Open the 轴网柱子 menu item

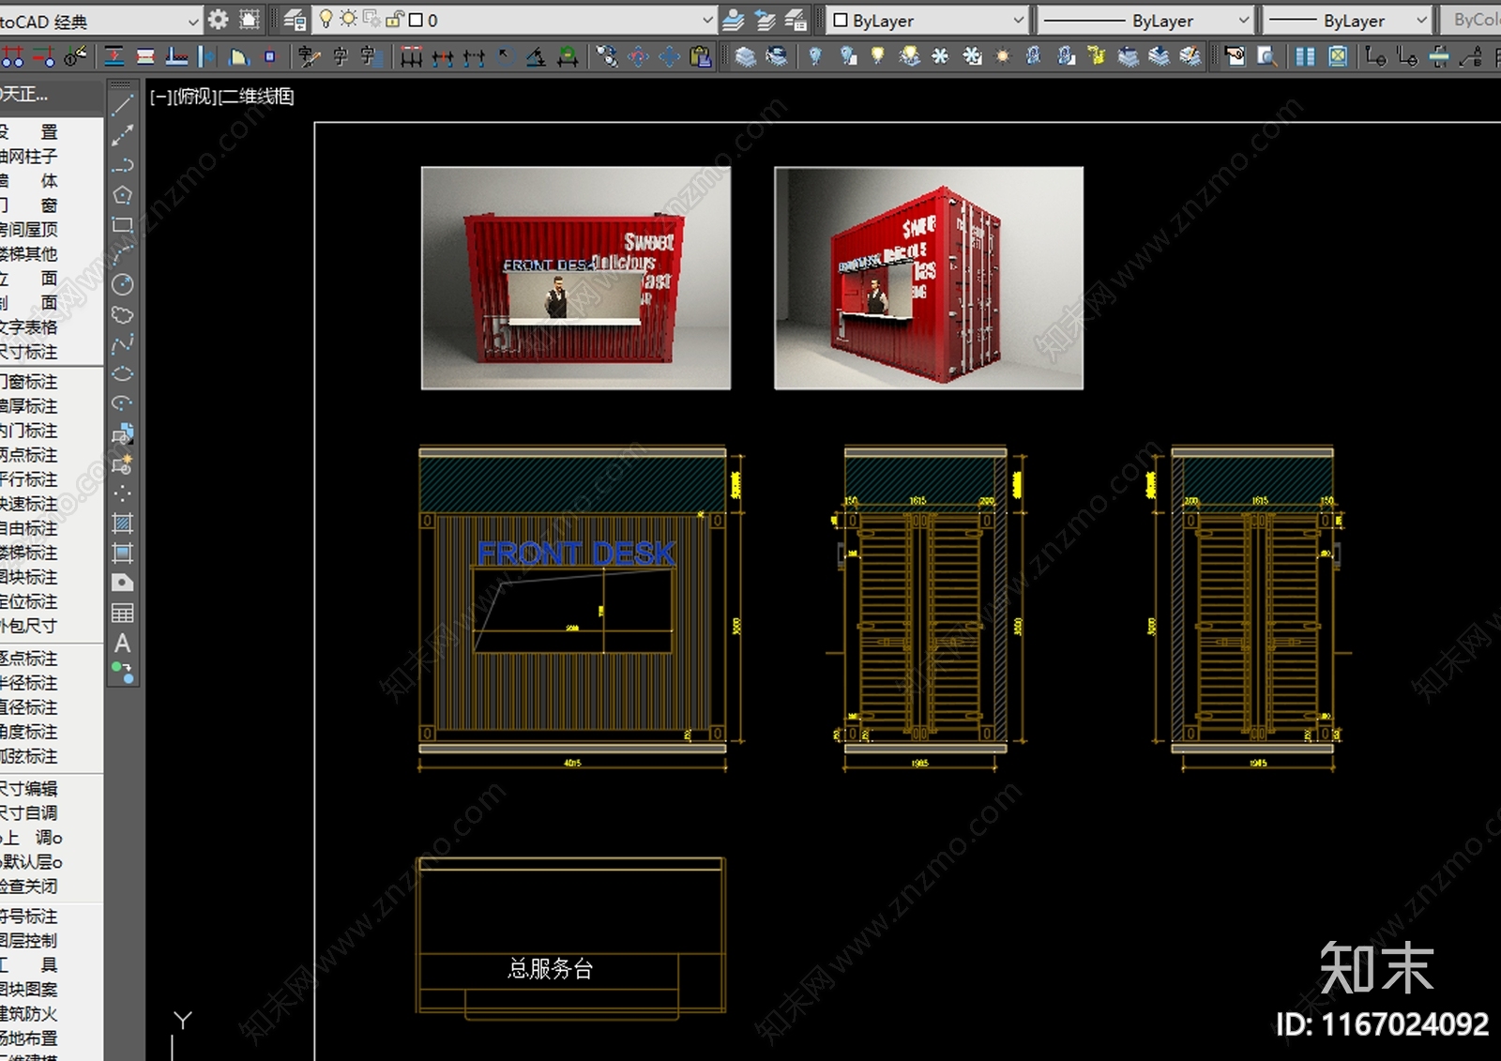29,157
